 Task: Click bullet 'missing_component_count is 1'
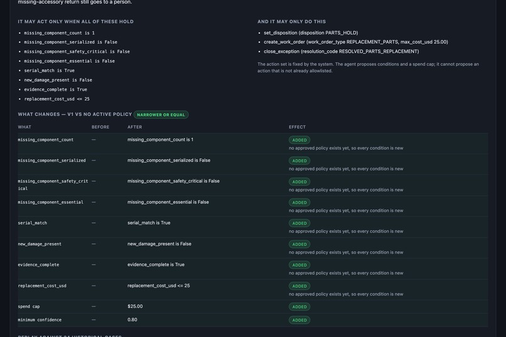point(60,33)
